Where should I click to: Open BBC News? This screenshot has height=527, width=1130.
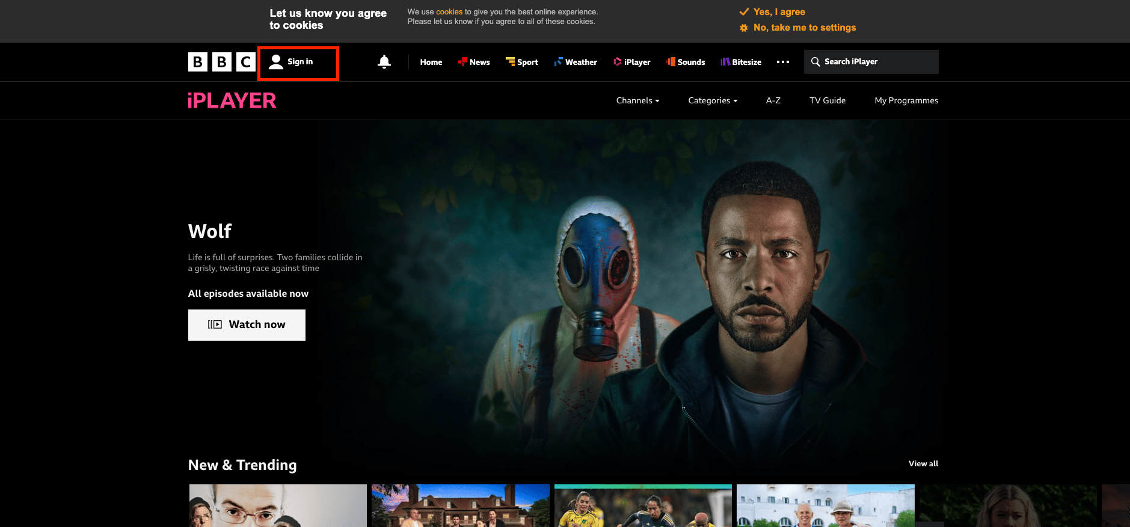coord(474,62)
